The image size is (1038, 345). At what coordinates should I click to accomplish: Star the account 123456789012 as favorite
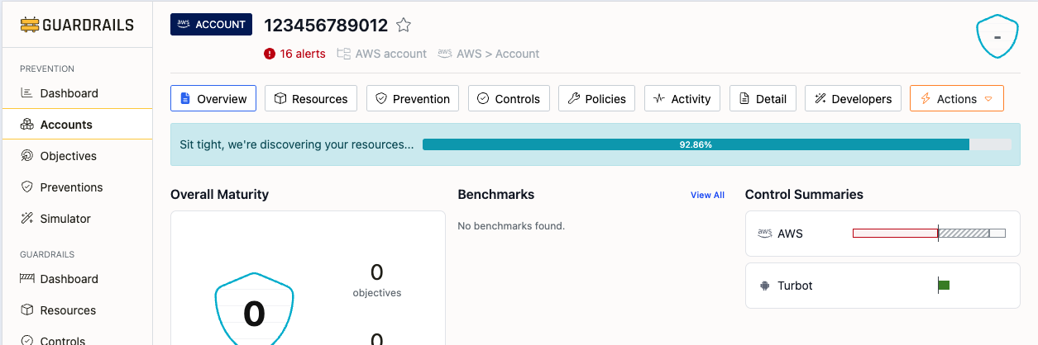click(404, 25)
